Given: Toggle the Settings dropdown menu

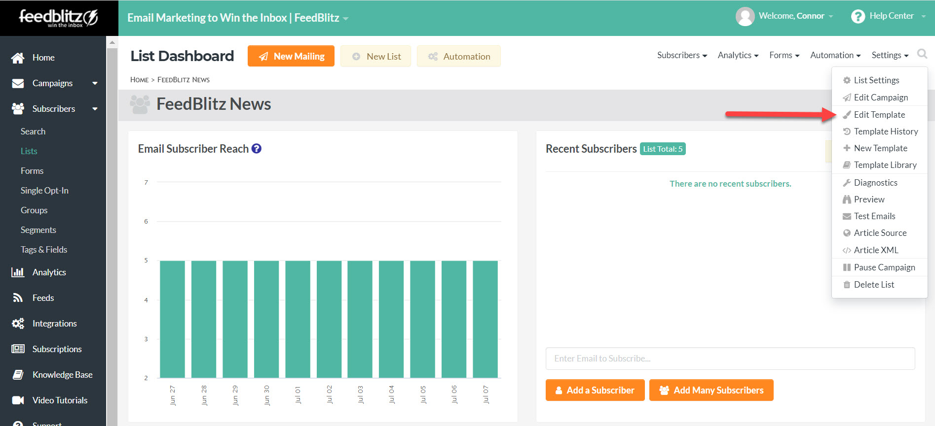Looking at the screenshot, I should click(890, 55).
